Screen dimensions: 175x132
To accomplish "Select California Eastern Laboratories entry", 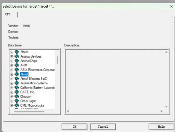I will coord(37,88).
